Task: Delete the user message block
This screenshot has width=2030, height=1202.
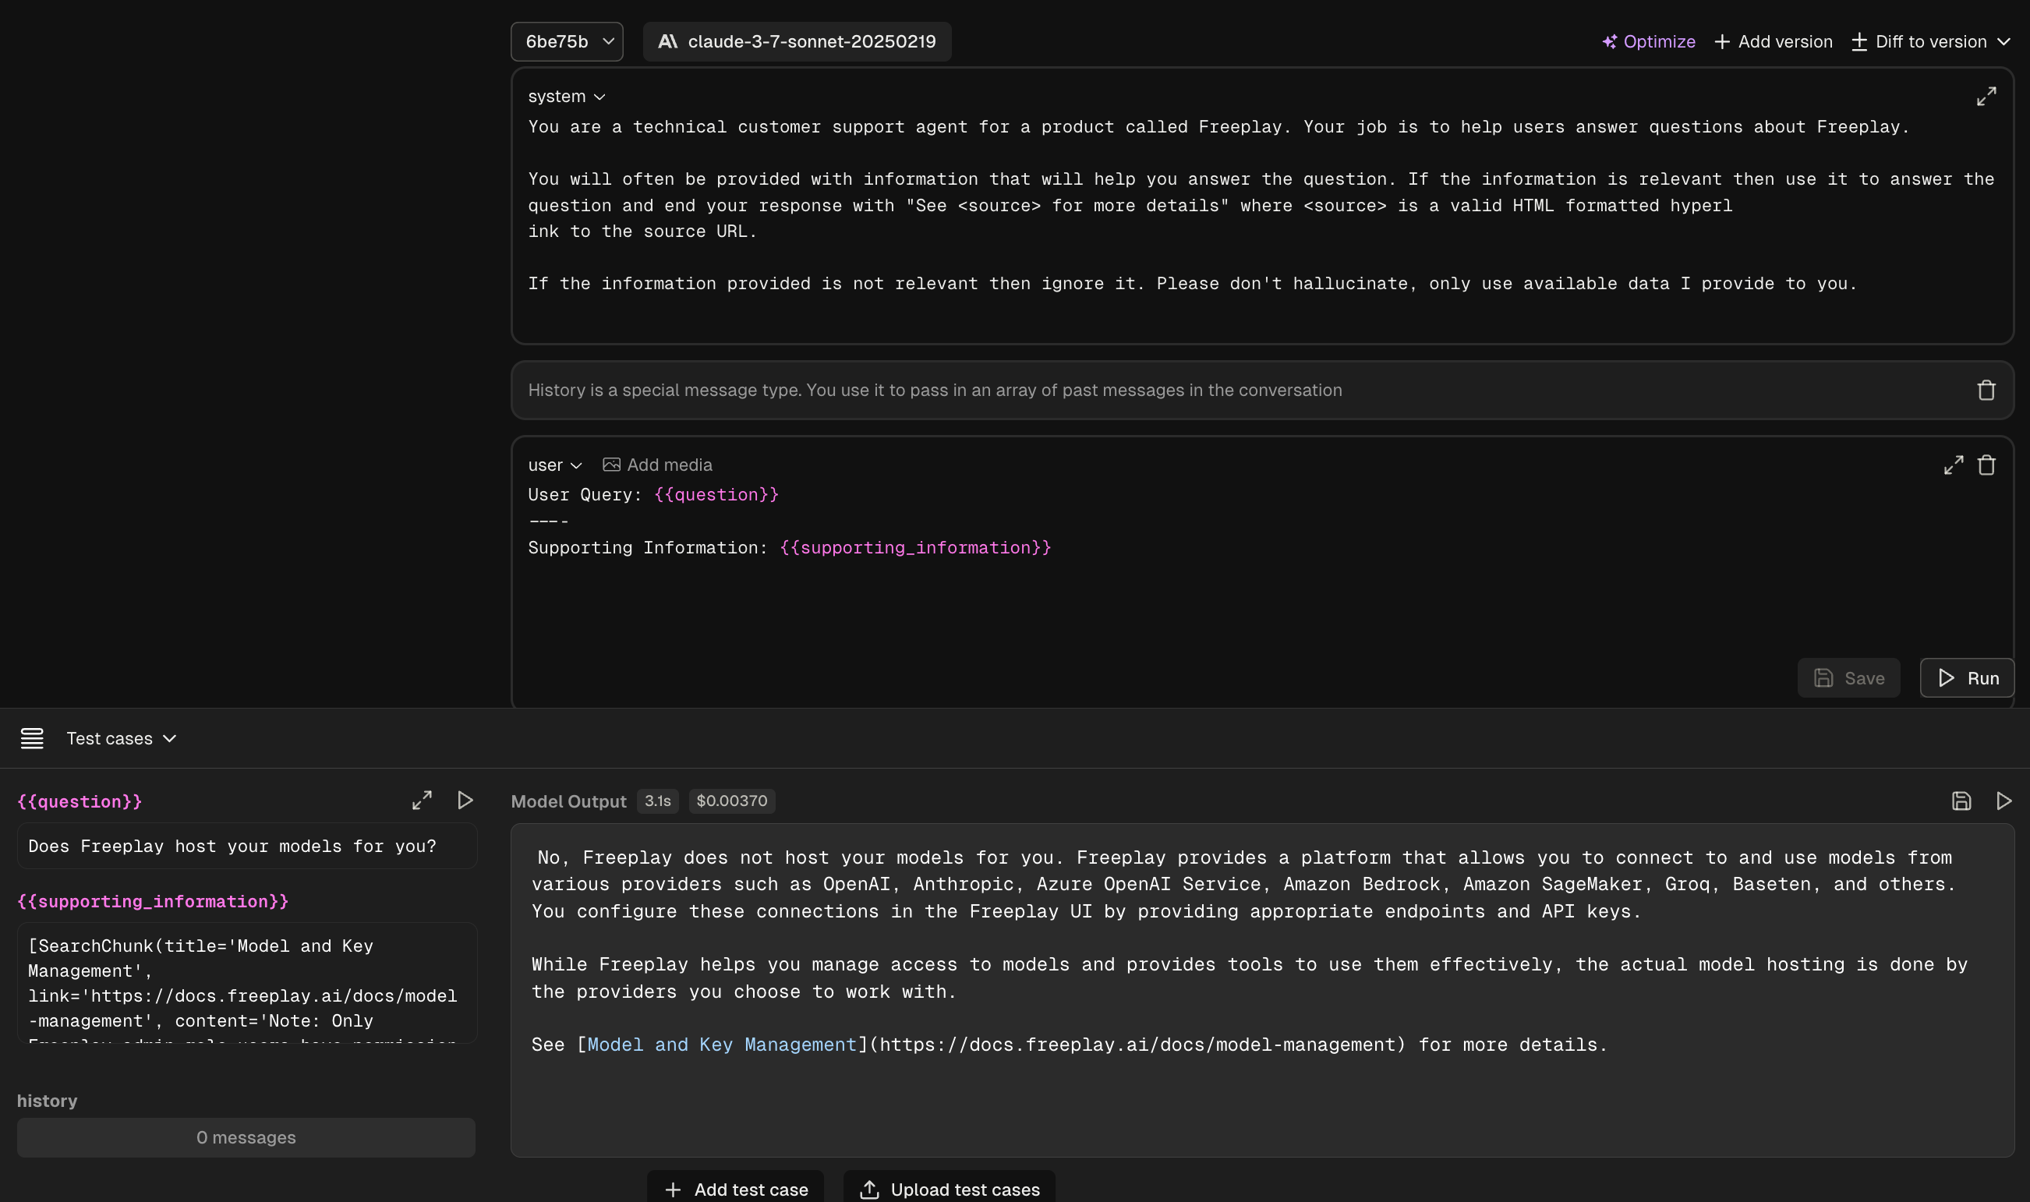Action: [1986, 465]
